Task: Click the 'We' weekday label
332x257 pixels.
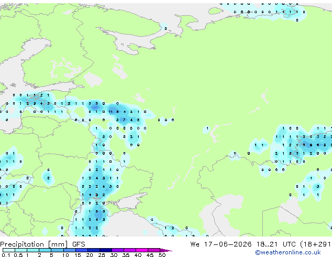Action: tap(195, 244)
